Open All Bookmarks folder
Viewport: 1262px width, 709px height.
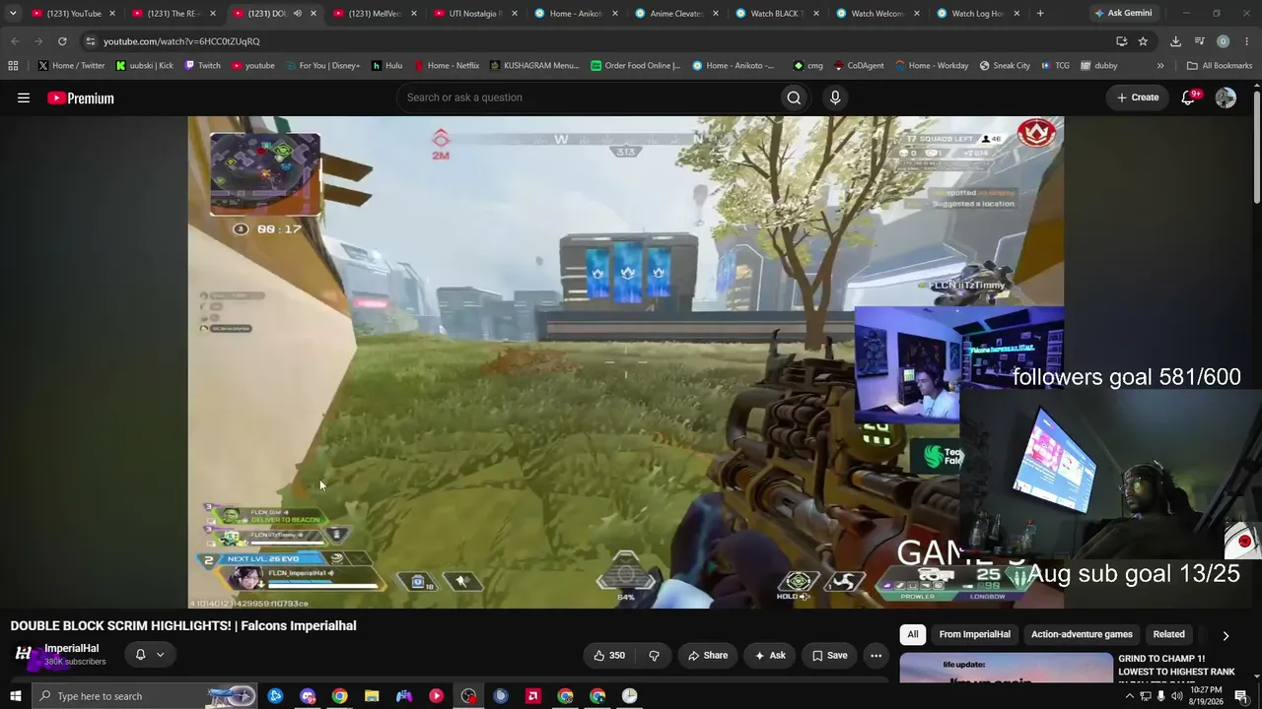1220,66
